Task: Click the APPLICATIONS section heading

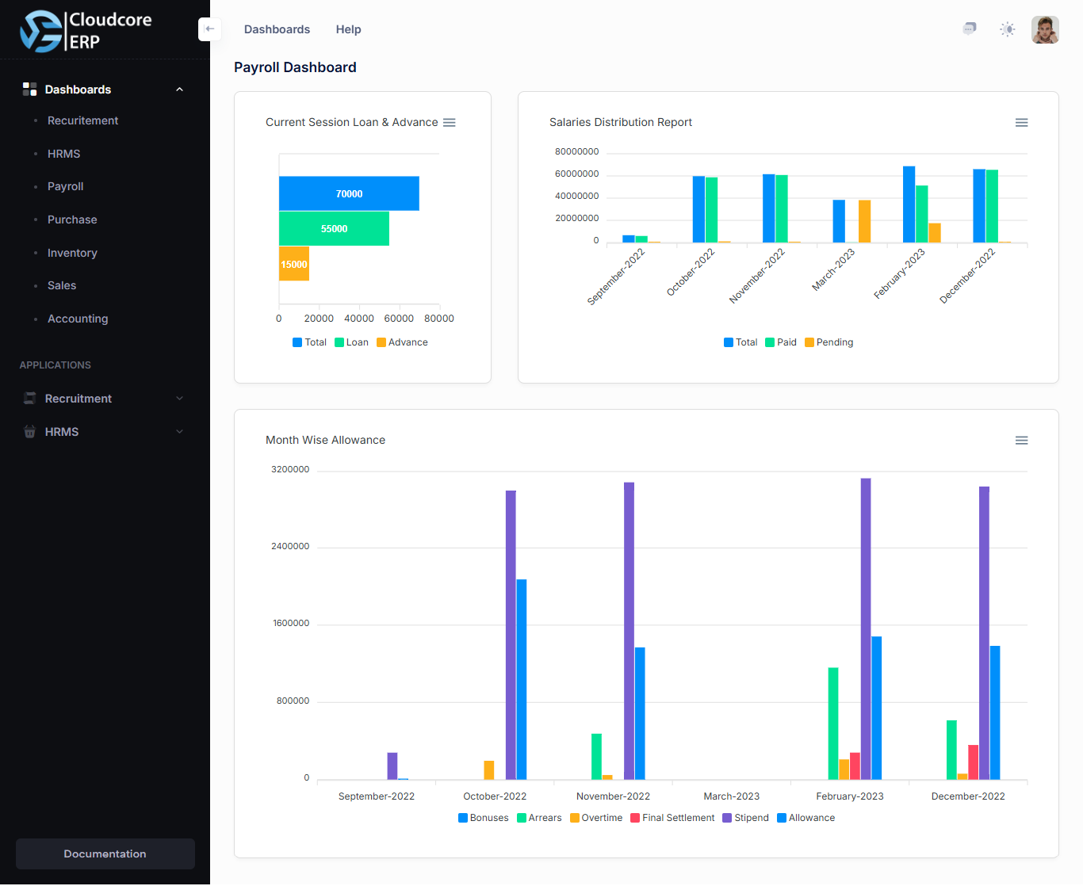Action: [x=55, y=365]
